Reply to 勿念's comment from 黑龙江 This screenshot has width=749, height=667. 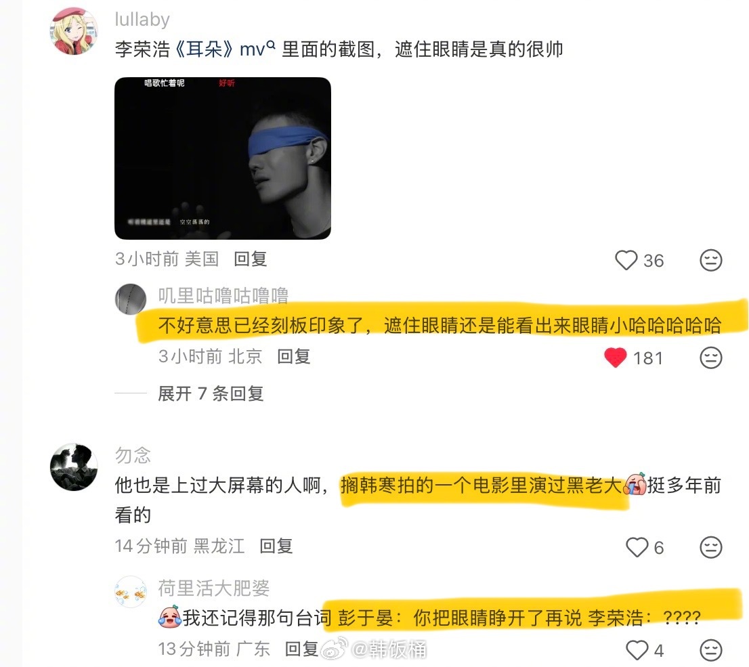[x=276, y=546]
